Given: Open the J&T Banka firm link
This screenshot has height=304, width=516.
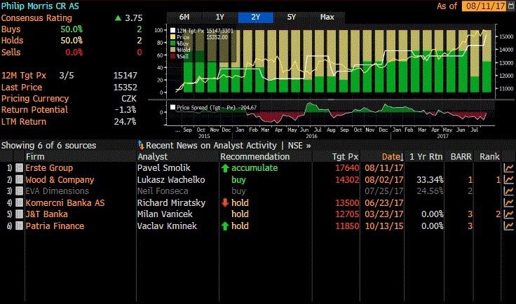Looking at the screenshot, I should [x=46, y=214].
